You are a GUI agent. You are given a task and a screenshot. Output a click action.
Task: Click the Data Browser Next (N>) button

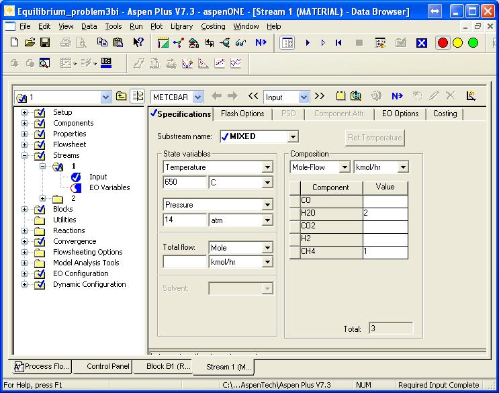tap(397, 96)
